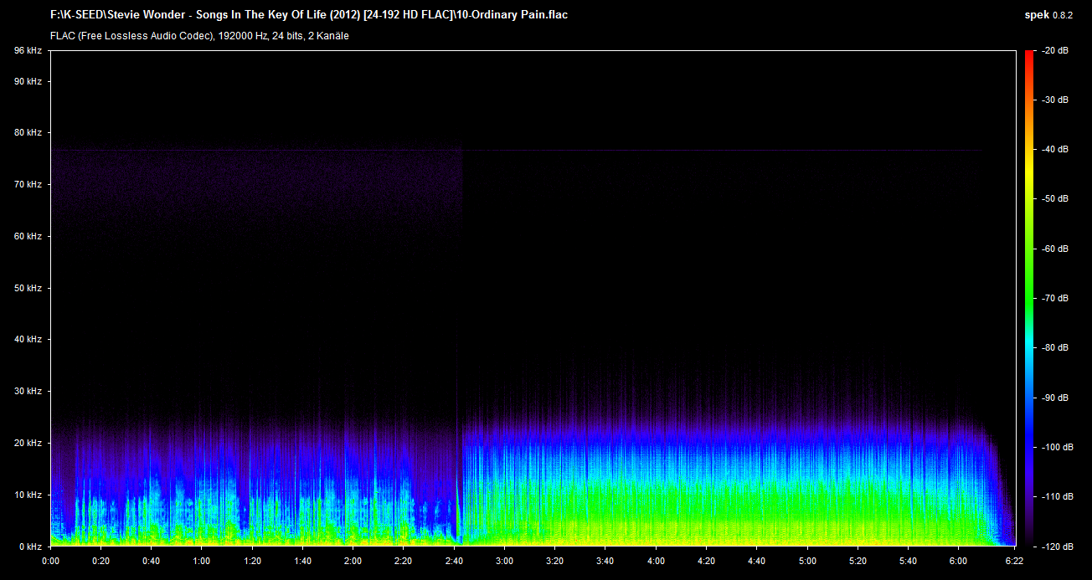
Task: Select the 0:00 start time label
Action: (50, 561)
